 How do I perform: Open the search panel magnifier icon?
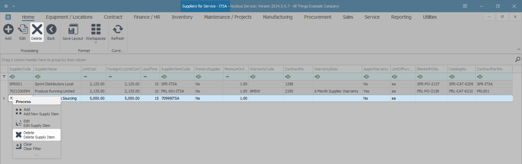[x=518, y=59]
